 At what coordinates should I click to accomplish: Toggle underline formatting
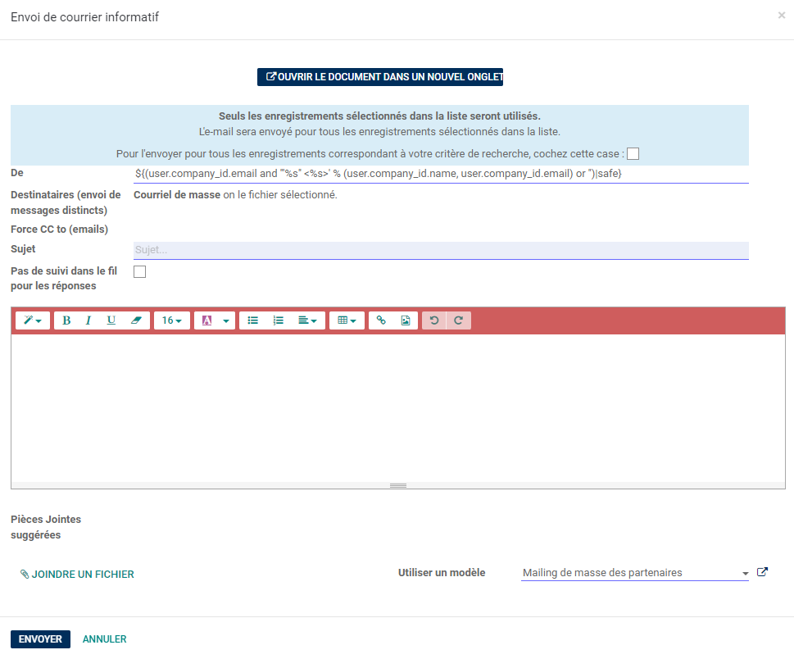pyautogui.click(x=111, y=320)
